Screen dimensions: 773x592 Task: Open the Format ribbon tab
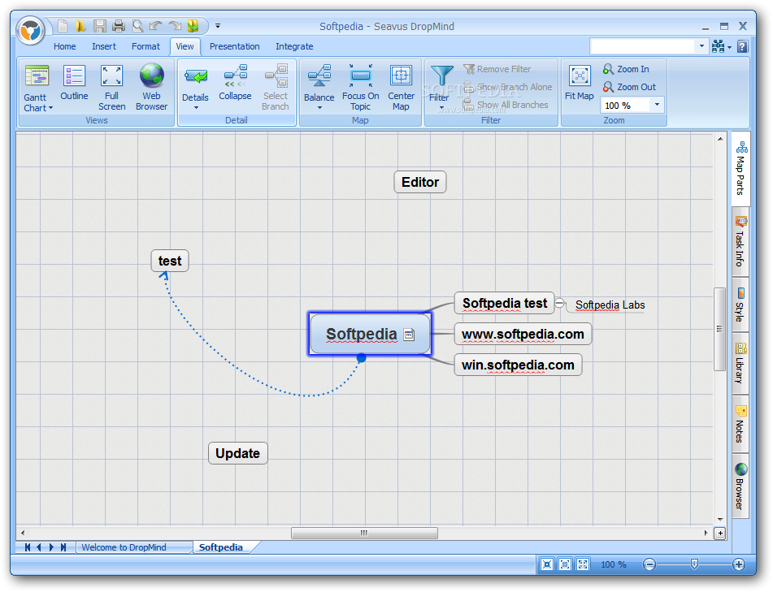coord(145,46)
